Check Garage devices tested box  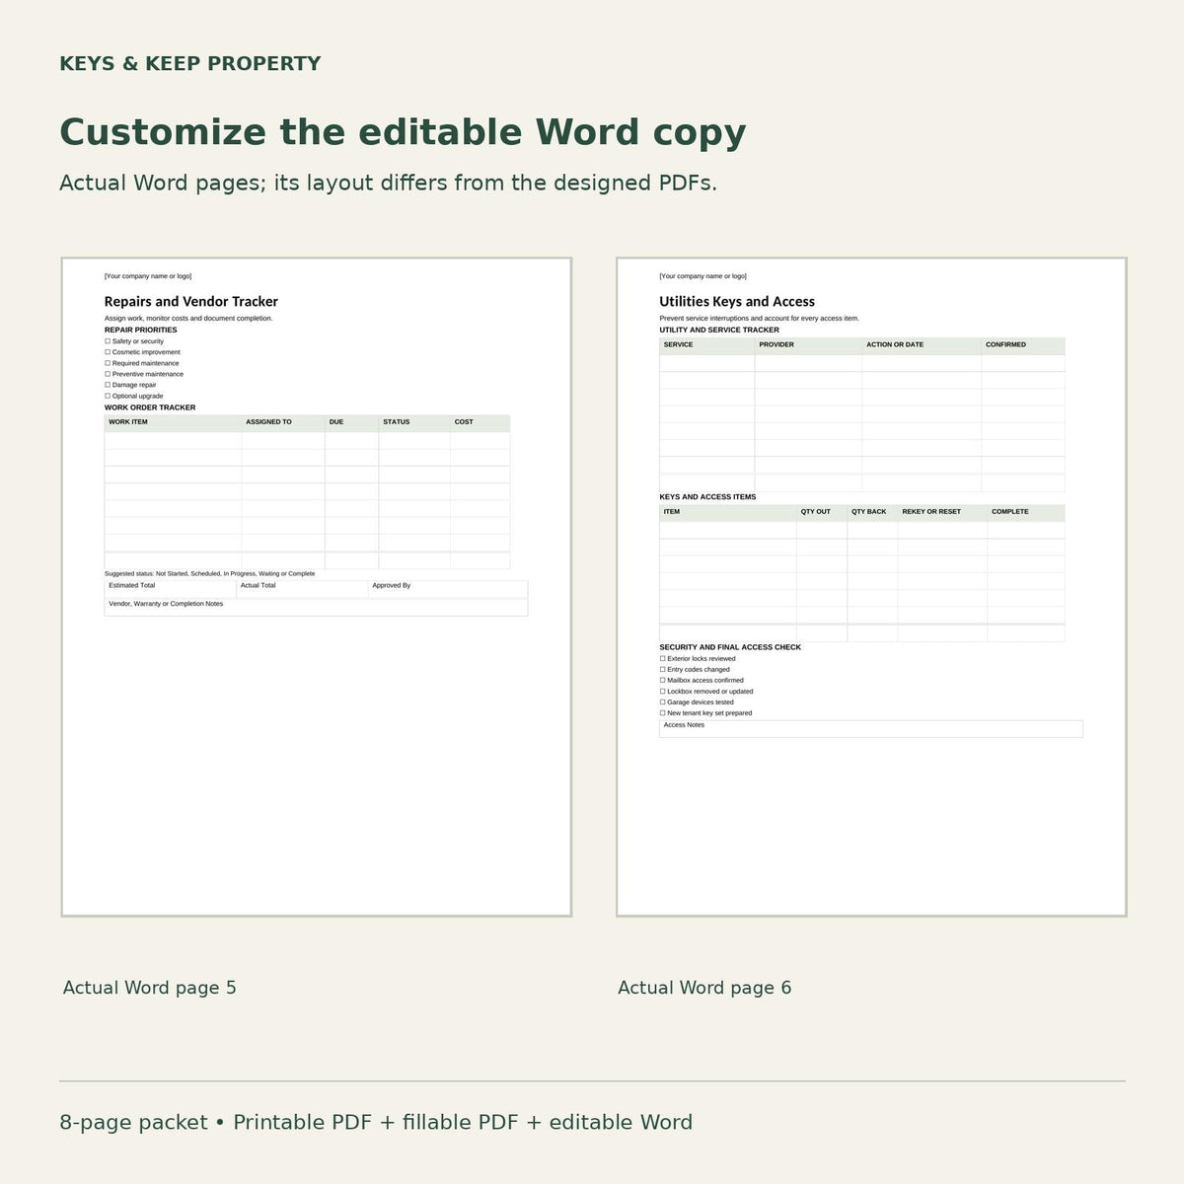pyautogui.click(x=663, y=702)
